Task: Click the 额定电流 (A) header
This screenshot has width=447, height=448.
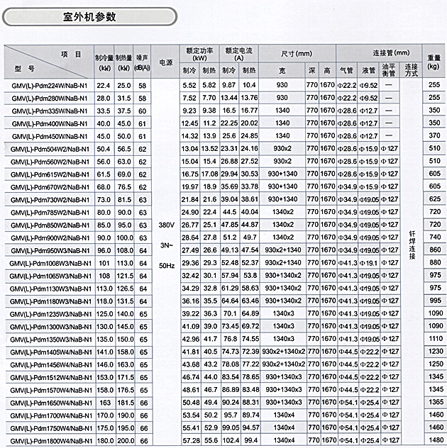Action: click(x=239, y=54)
